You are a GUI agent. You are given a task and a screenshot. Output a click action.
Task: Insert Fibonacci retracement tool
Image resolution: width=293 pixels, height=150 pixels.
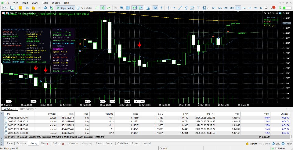192,8
